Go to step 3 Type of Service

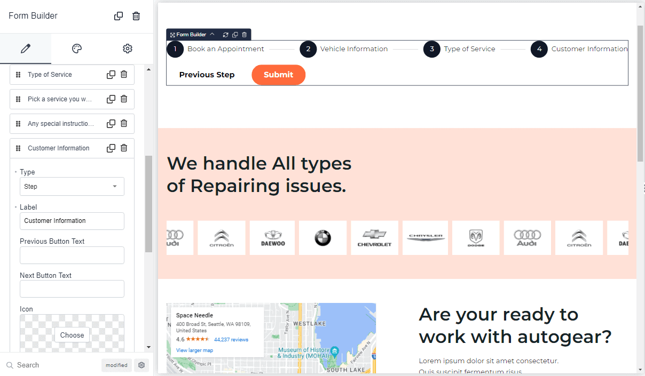(459, 49)
